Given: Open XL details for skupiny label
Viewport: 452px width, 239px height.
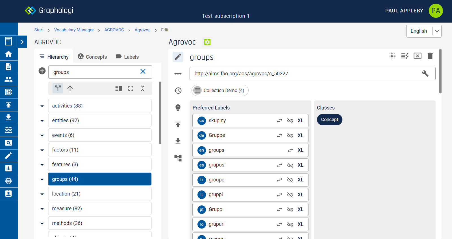Looking at the screenshot, I should point(301,120).
